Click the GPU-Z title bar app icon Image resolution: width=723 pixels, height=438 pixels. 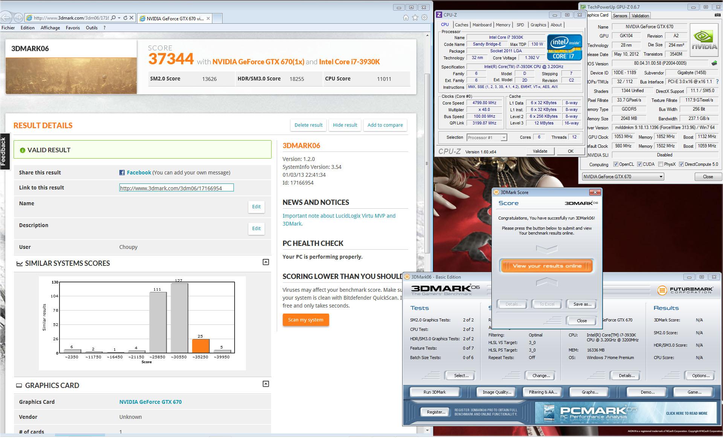click(583, 7)
